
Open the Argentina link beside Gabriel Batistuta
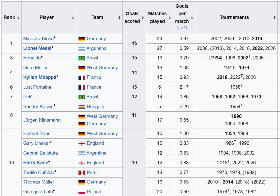96,153
